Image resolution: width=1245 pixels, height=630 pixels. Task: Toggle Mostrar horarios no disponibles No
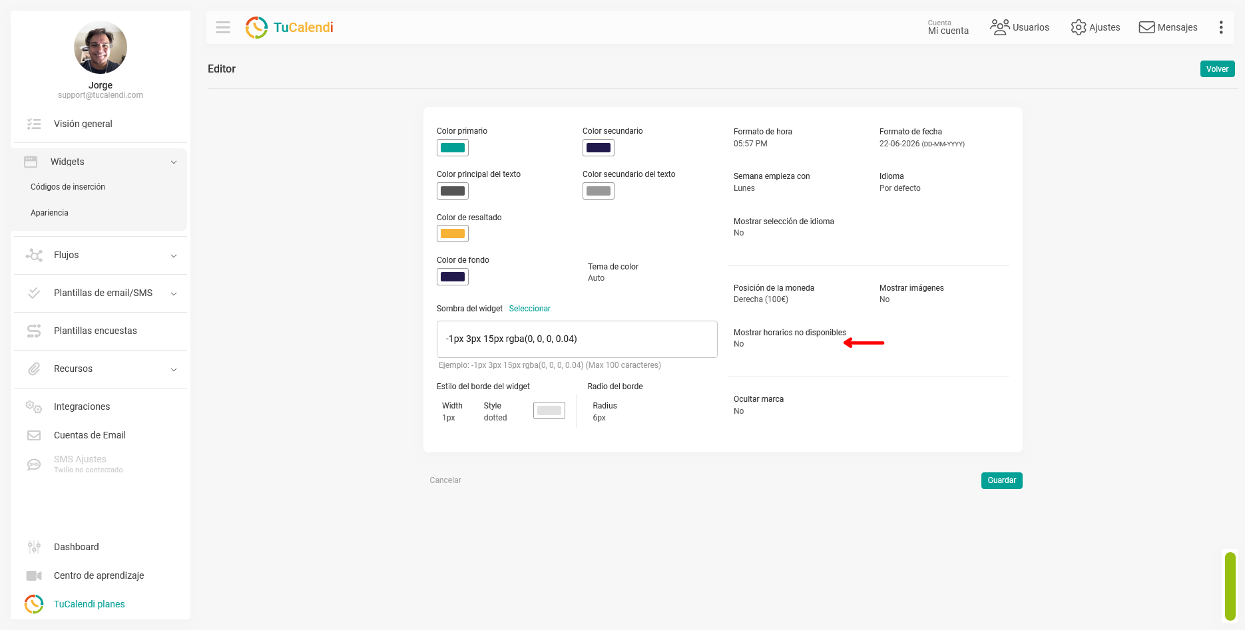(x=739, y=344)
